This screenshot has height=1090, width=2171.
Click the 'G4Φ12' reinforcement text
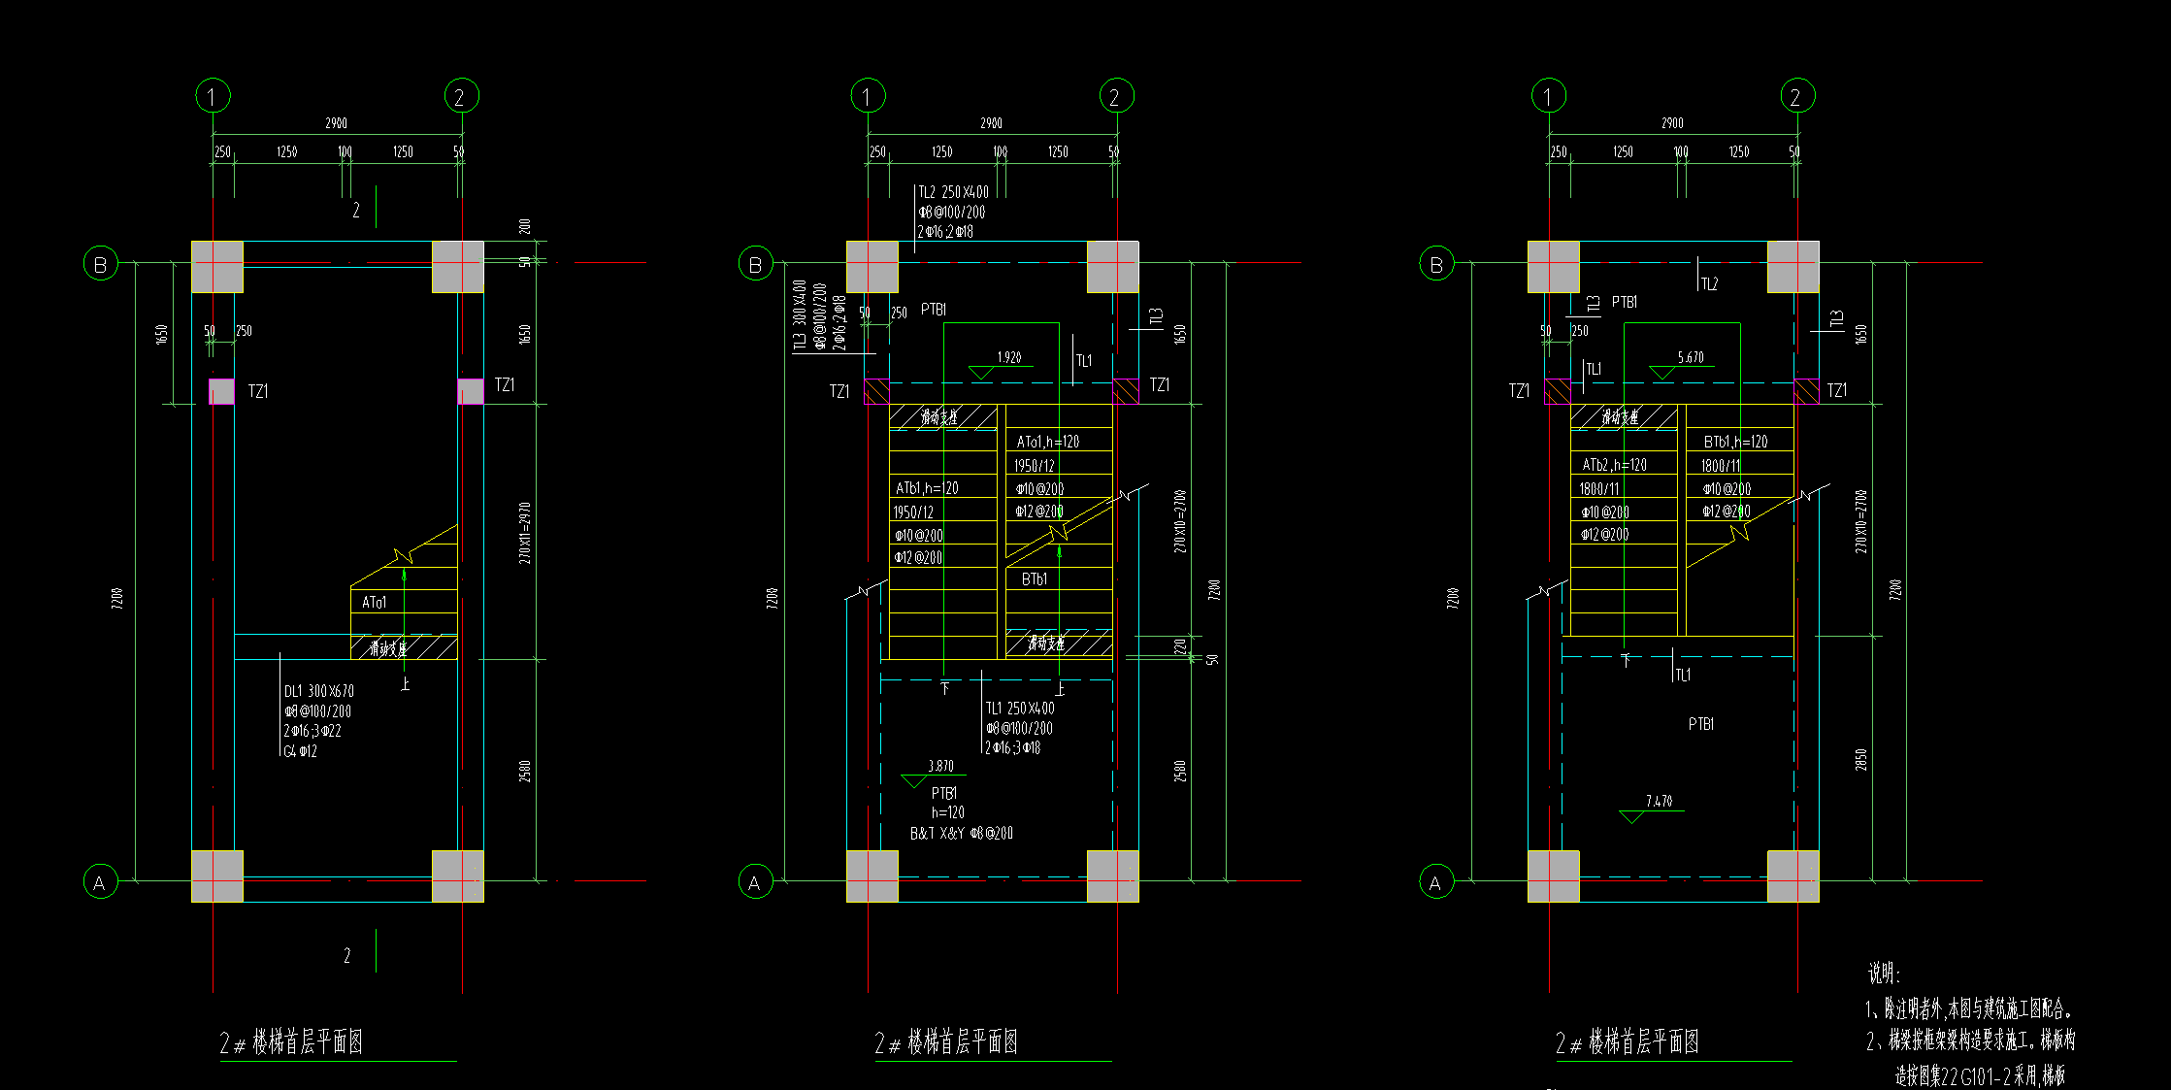coord(300,751)
